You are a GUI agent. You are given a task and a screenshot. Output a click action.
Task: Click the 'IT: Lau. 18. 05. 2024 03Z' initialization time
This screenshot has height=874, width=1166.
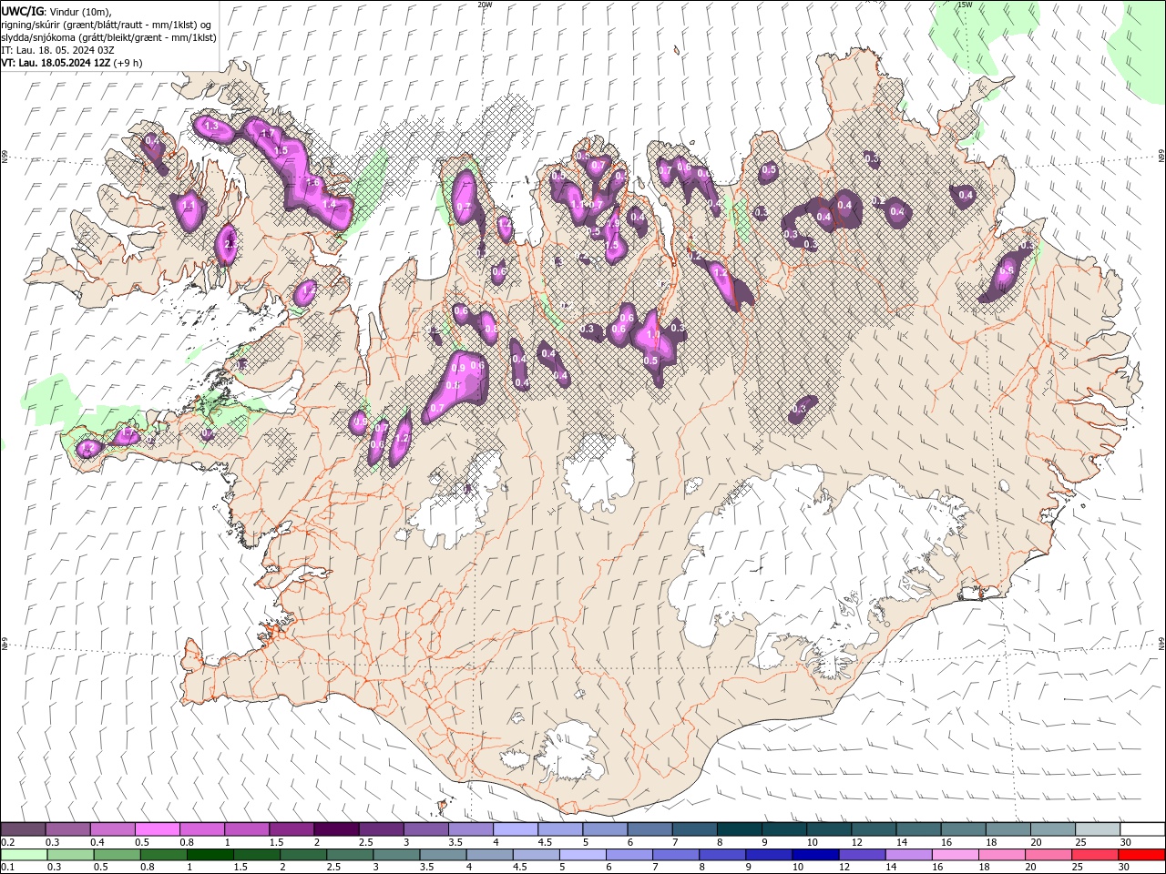point(57,50)
